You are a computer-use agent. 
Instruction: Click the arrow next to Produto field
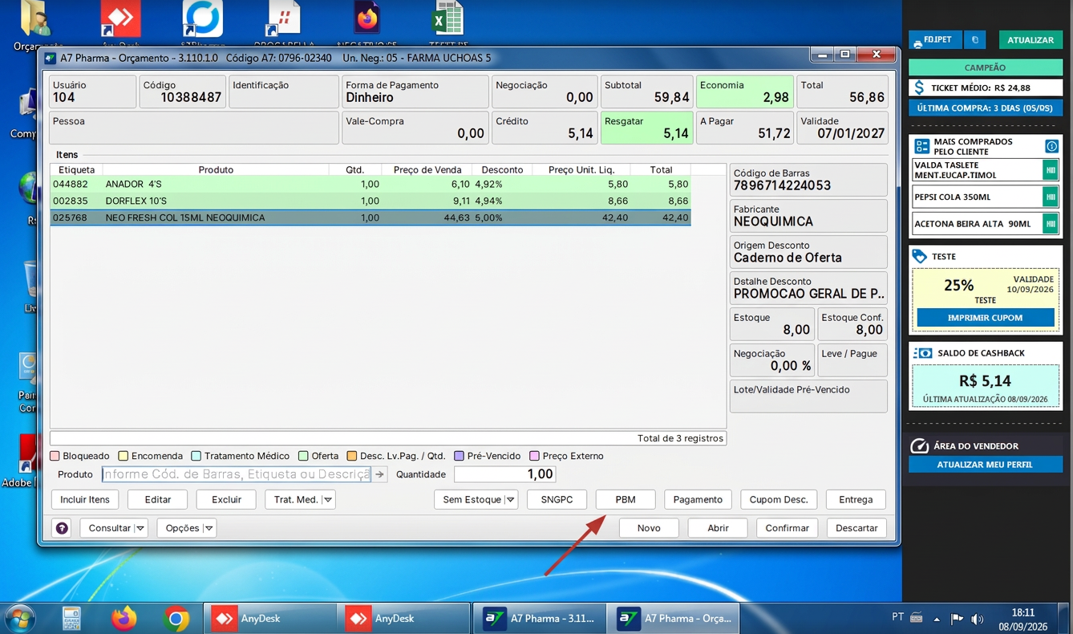click(x=379, y=474)
